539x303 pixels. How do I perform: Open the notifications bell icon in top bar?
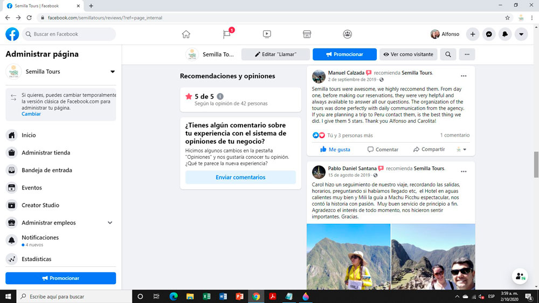tap(505, 34)
